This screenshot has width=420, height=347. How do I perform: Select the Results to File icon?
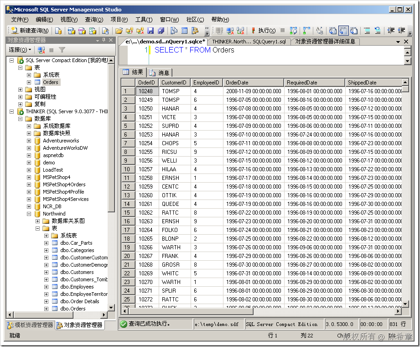click(x=354, y=31)
